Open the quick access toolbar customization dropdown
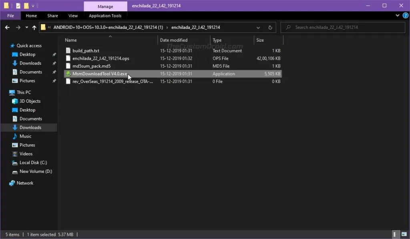This screenshot has width=410, height=239. tap(32, 5)
